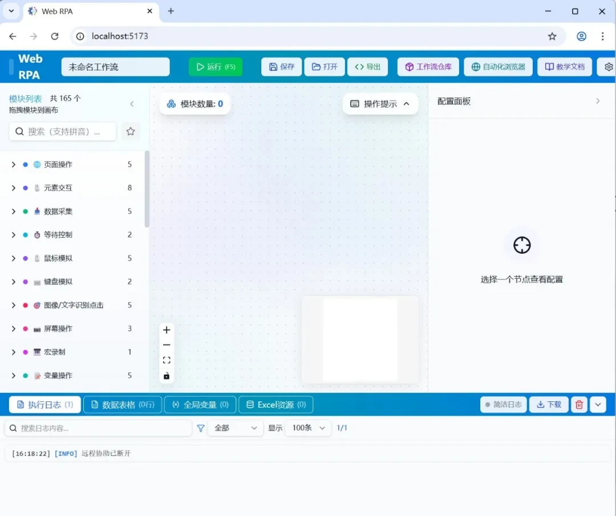
Task: Click the 宏录制 piano icon
Action: 37,352
